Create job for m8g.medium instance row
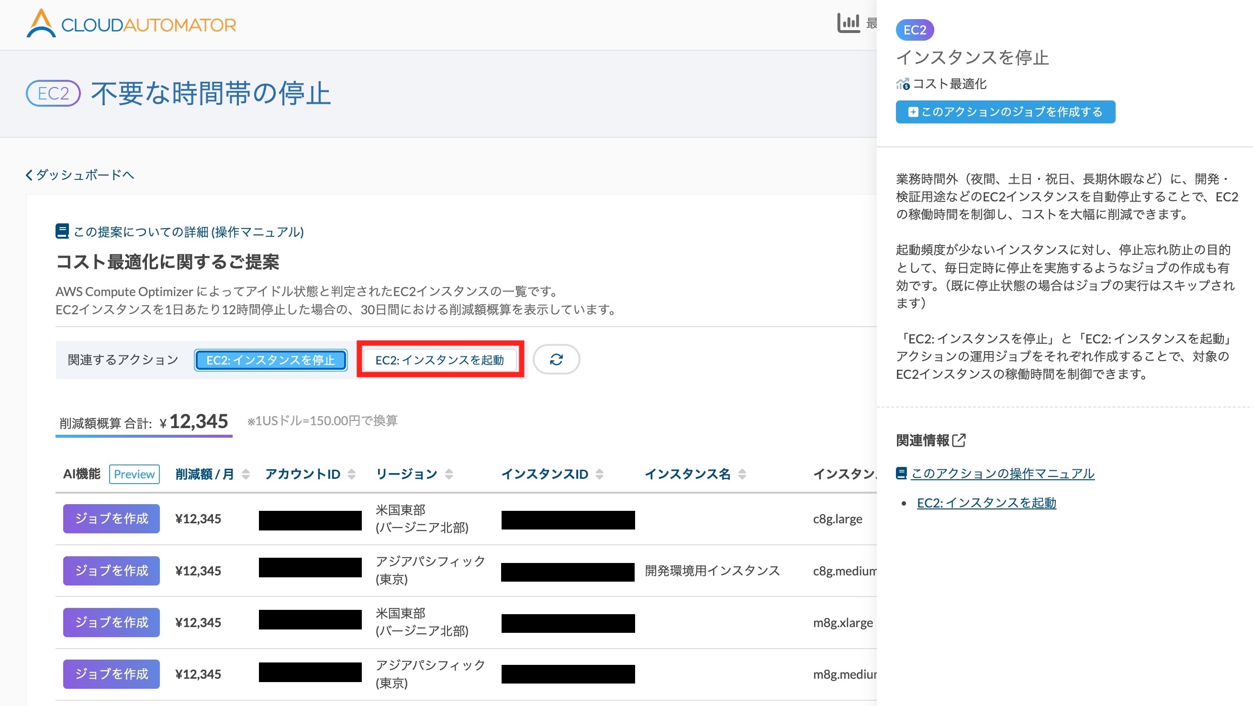Screen dimensions: 1253x706 point(112,674)
